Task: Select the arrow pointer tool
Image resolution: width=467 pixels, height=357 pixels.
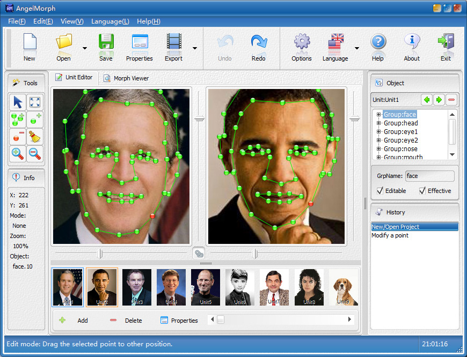Action: point(18,102)
